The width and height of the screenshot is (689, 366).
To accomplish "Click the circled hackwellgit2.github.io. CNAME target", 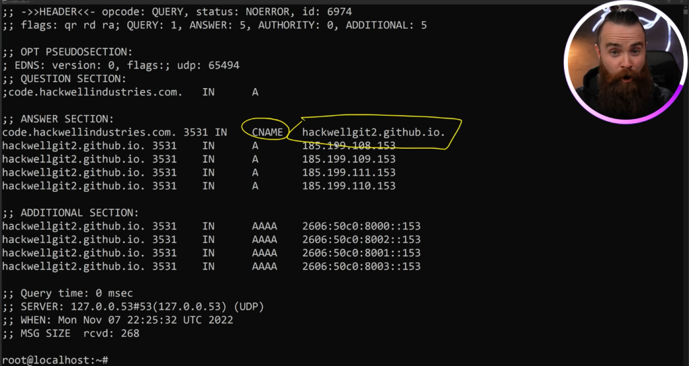I will (x=373, y=133).
